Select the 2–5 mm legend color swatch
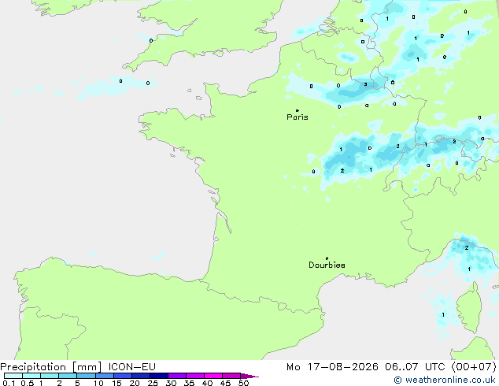The width and height of the screenshot is (499, 386). (68, 376)
